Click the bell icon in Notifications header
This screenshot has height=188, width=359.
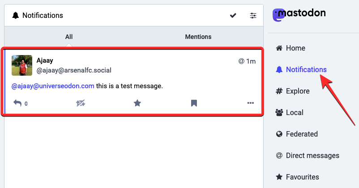pyautogui.click(x=16, y=16)
